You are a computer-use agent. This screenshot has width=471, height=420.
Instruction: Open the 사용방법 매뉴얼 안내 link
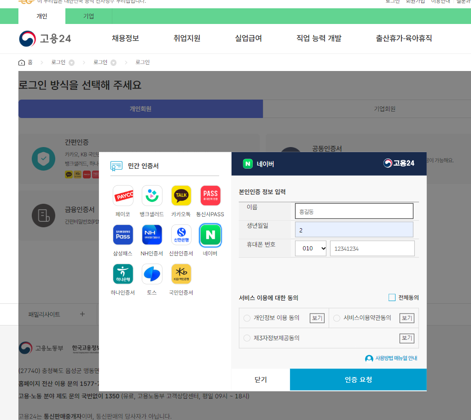point(396,358)
